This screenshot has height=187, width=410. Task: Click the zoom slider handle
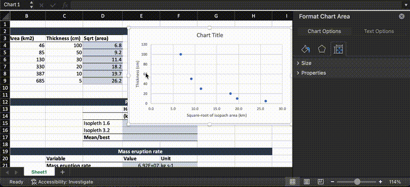tap(357, 182)
